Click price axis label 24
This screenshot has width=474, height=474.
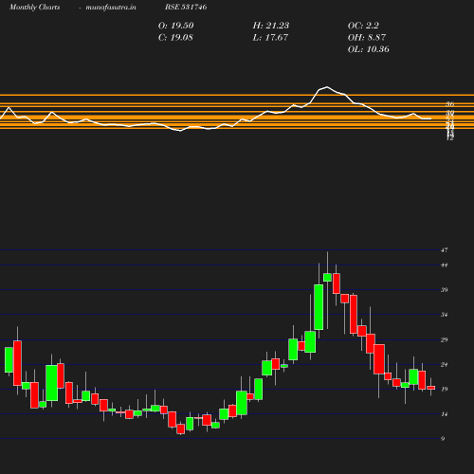coord(445,365)
